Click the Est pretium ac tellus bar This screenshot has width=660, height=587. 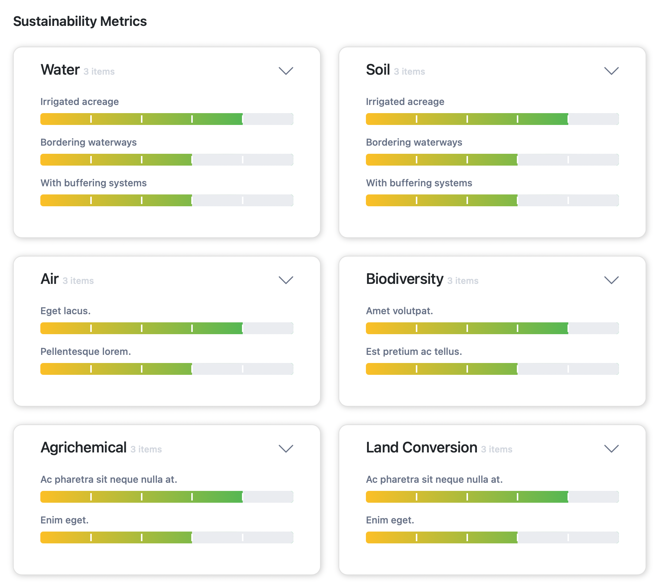[x=492, y=369]
